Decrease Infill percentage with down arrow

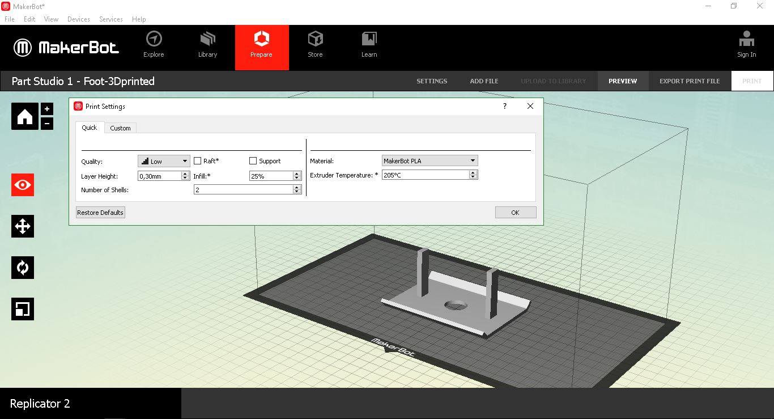point(297,179)
